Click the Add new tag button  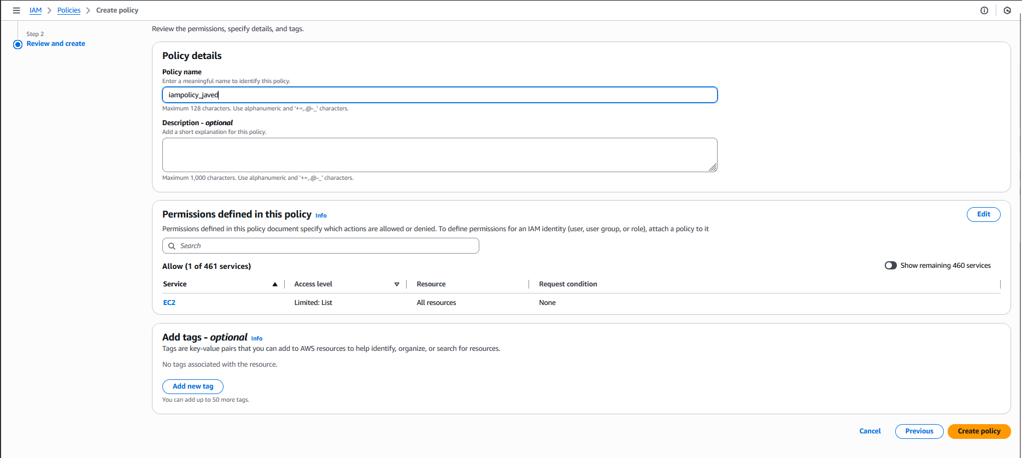pos(193,386)
